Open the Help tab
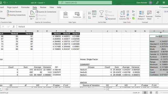The width and height of the screenshot is (168, 94). point(59,7)
